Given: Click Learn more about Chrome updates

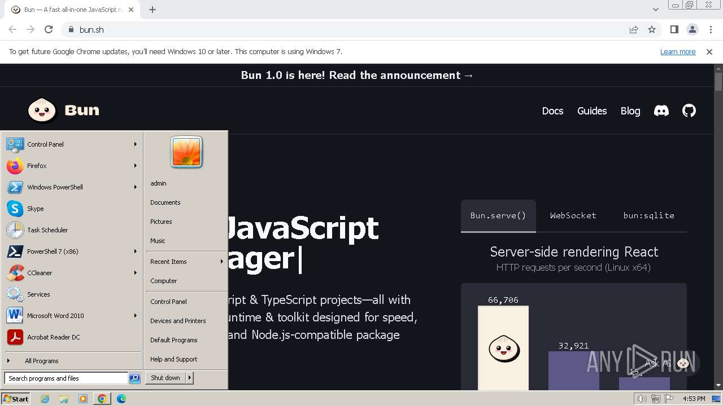Looking at the screenshot, I should 678,51.
